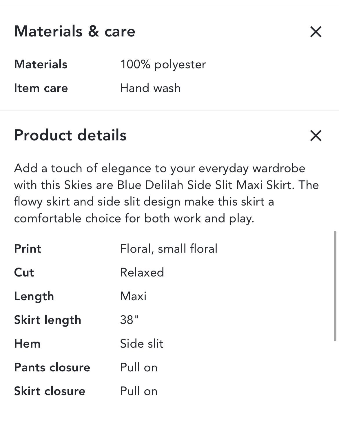Click the Relaxed cut value

coord(142,272)
